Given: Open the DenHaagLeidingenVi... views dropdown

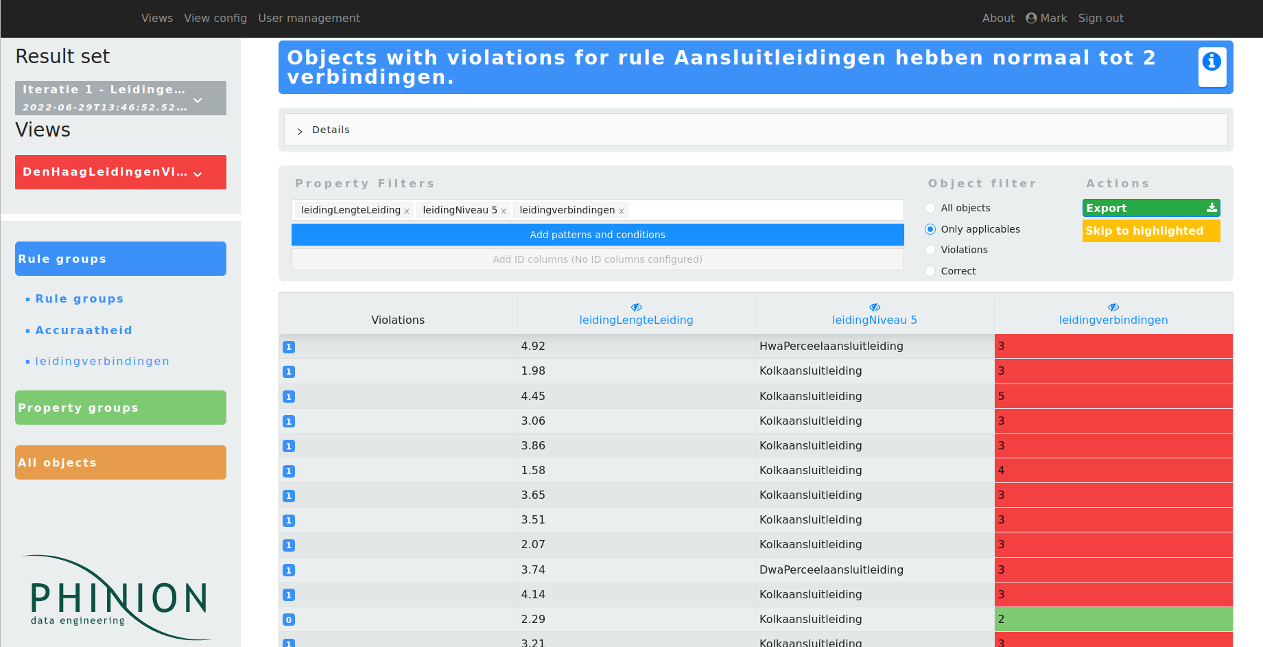Looking at the screenshot, I should coord(121,172).
